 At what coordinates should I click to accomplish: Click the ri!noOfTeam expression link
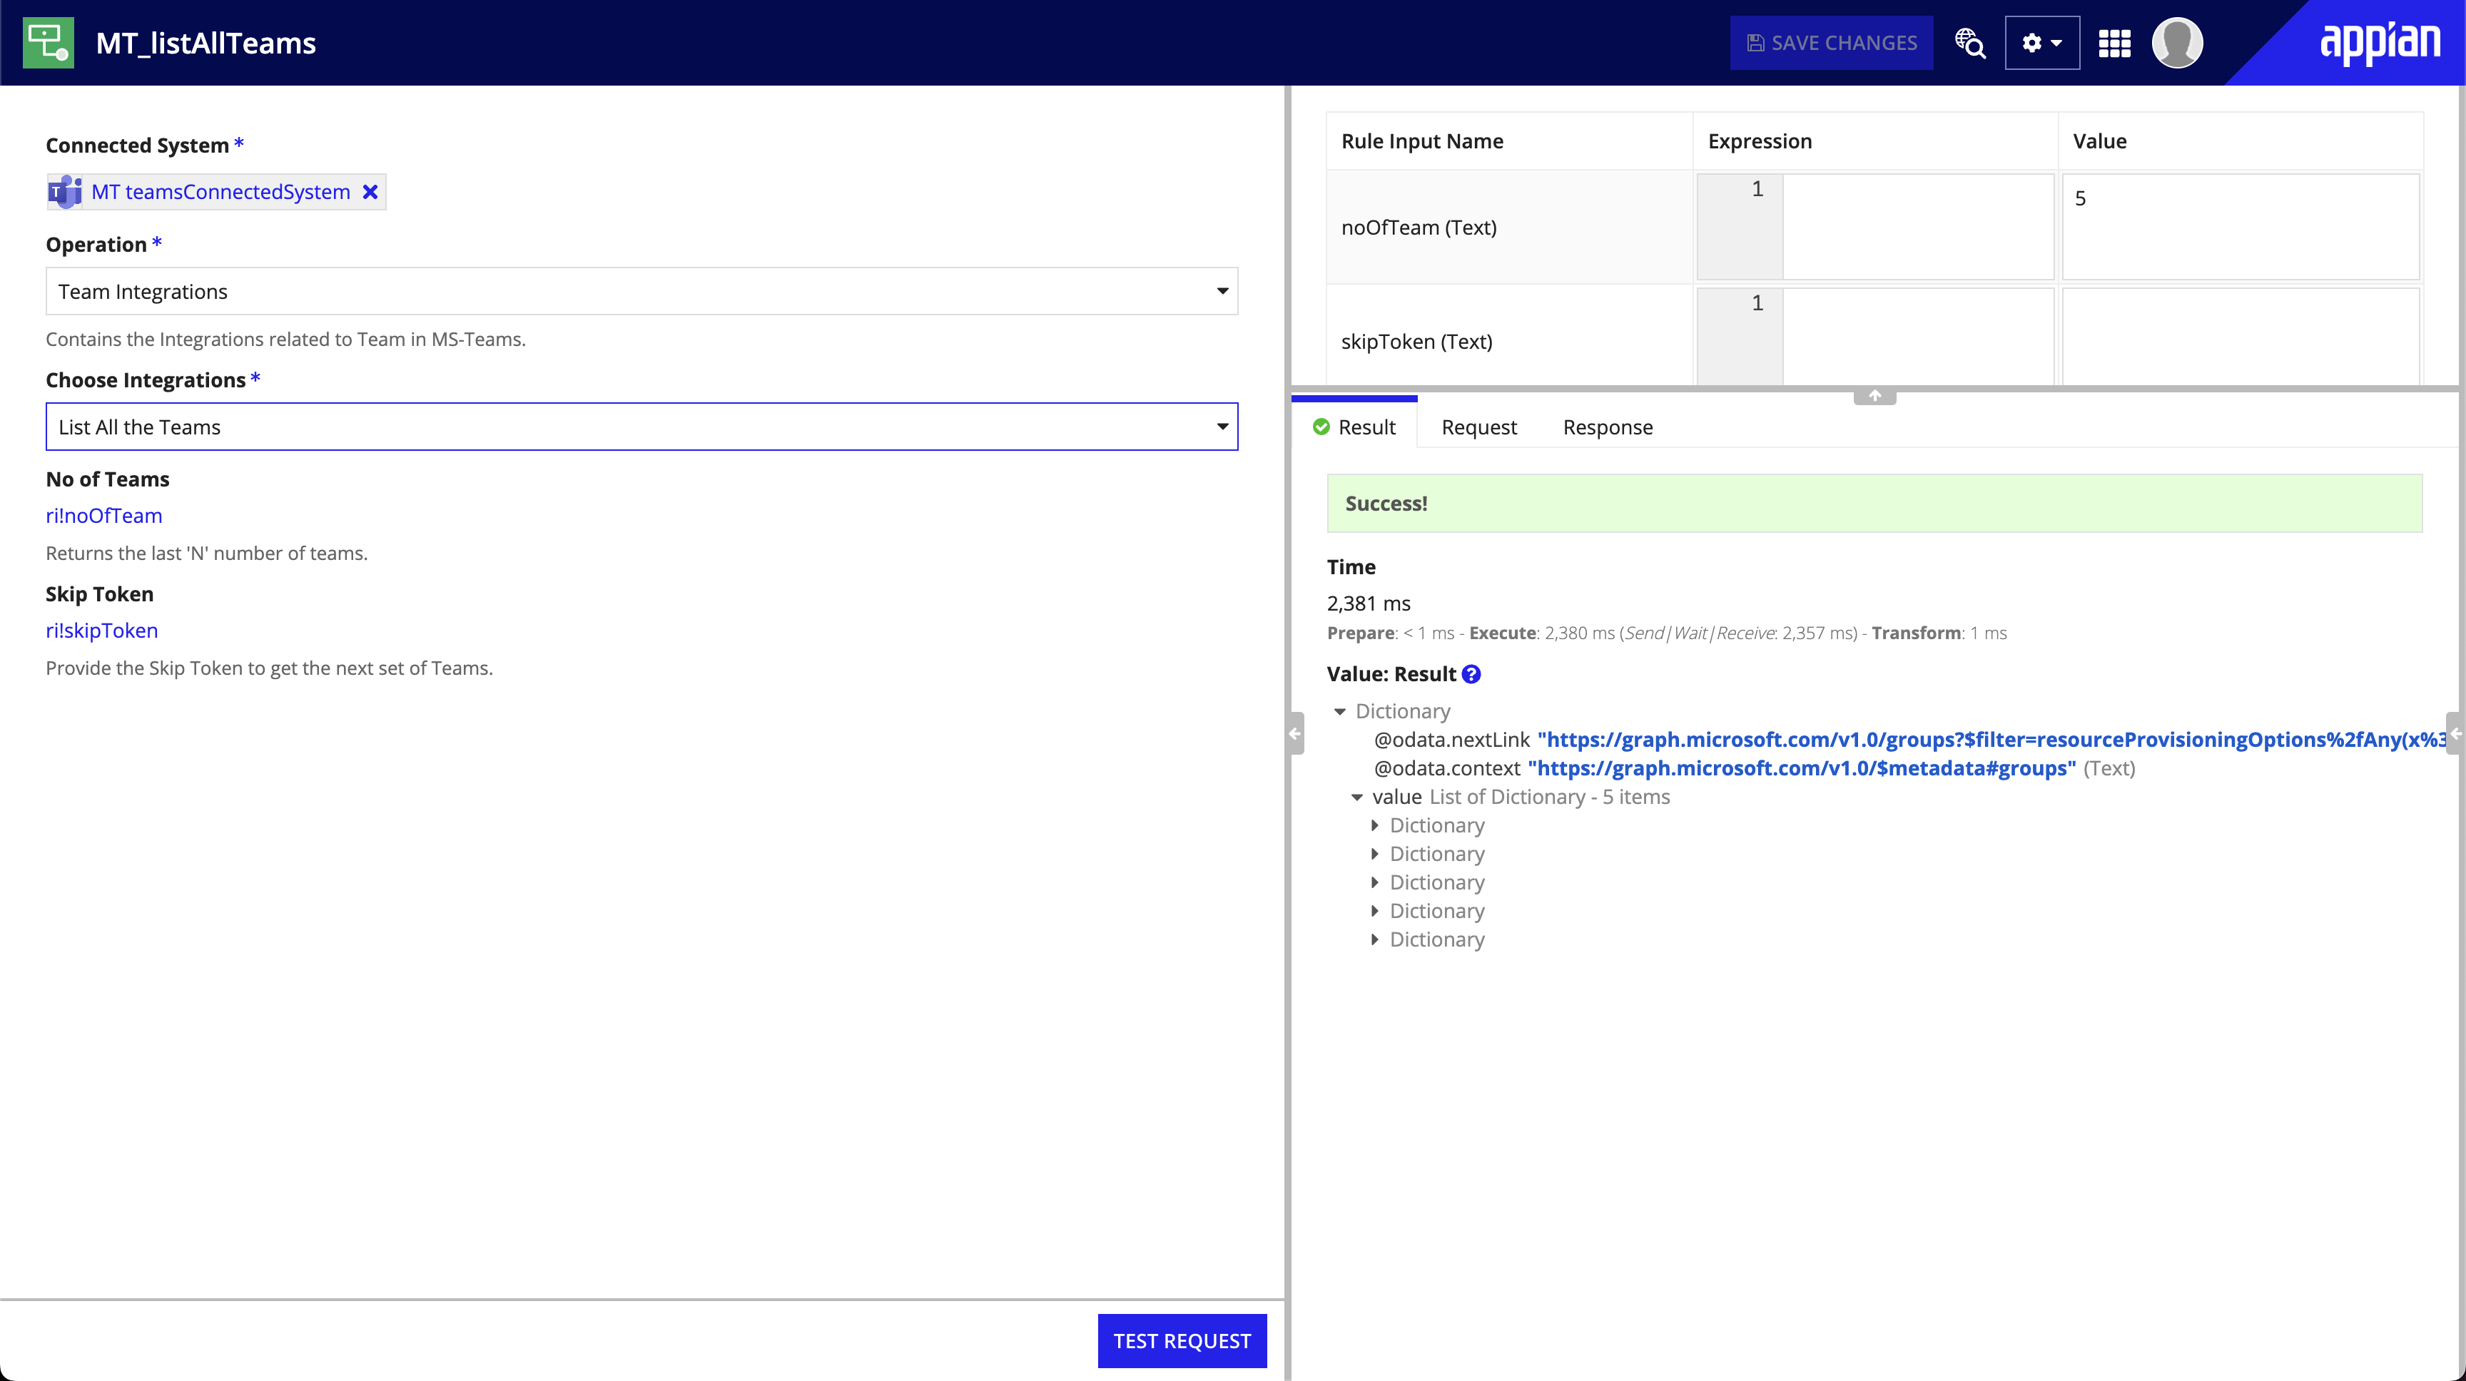(x=103, y=516)
